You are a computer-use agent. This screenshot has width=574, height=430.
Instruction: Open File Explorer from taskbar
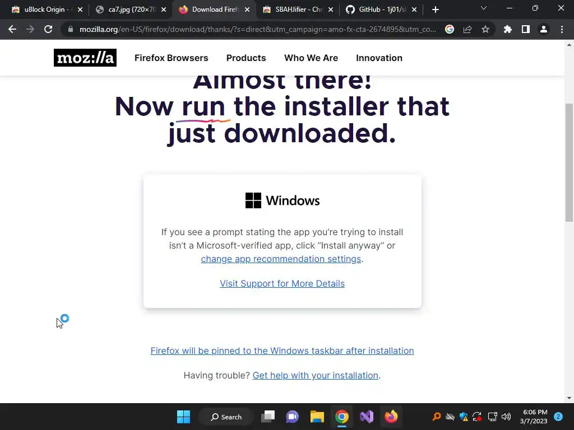coord(317,417)
